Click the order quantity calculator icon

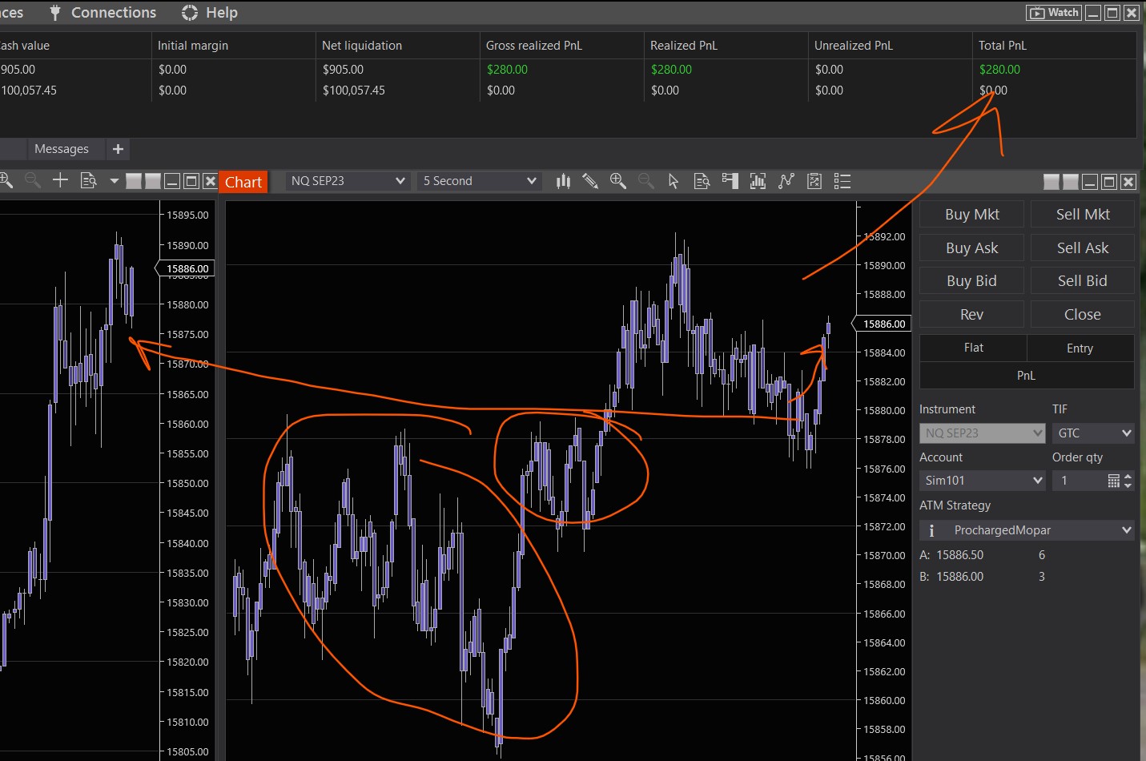(x=1113, y=481)
